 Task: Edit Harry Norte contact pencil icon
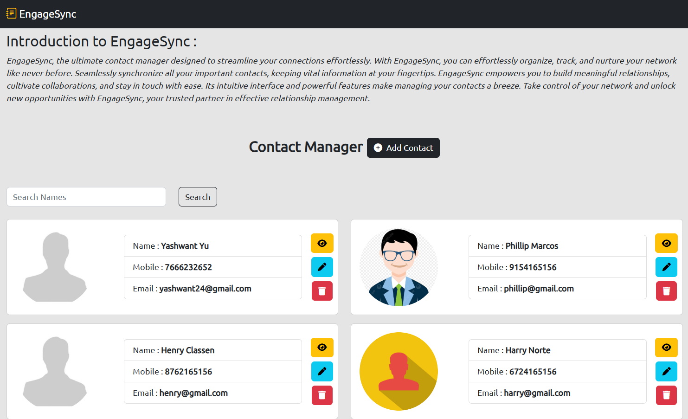[x=666, y=371]
